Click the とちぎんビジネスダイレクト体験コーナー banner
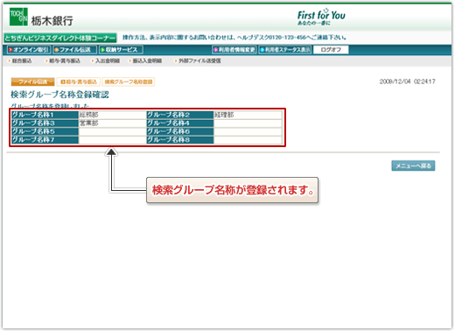This screenshot has width=455, height=331. click(60, 38)
